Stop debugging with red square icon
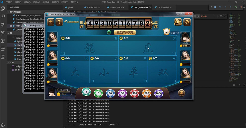Viewport: 246px width, 128px height. [241, 7]
